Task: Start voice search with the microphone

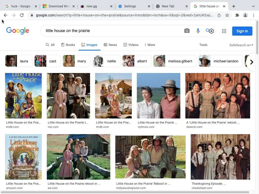Action: (198, 31)
